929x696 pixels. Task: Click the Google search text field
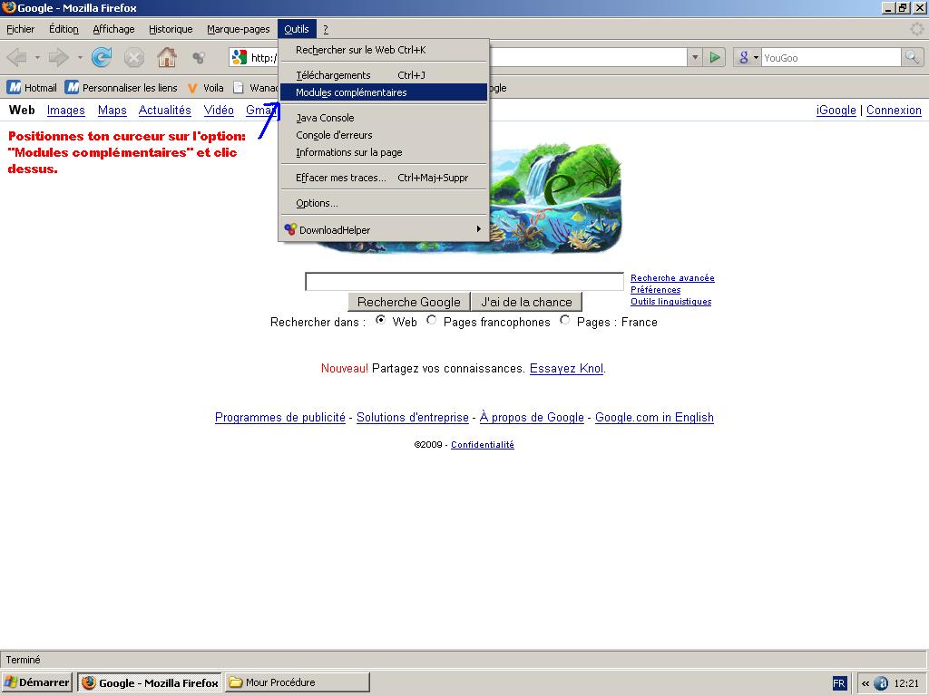click(464, 282)
